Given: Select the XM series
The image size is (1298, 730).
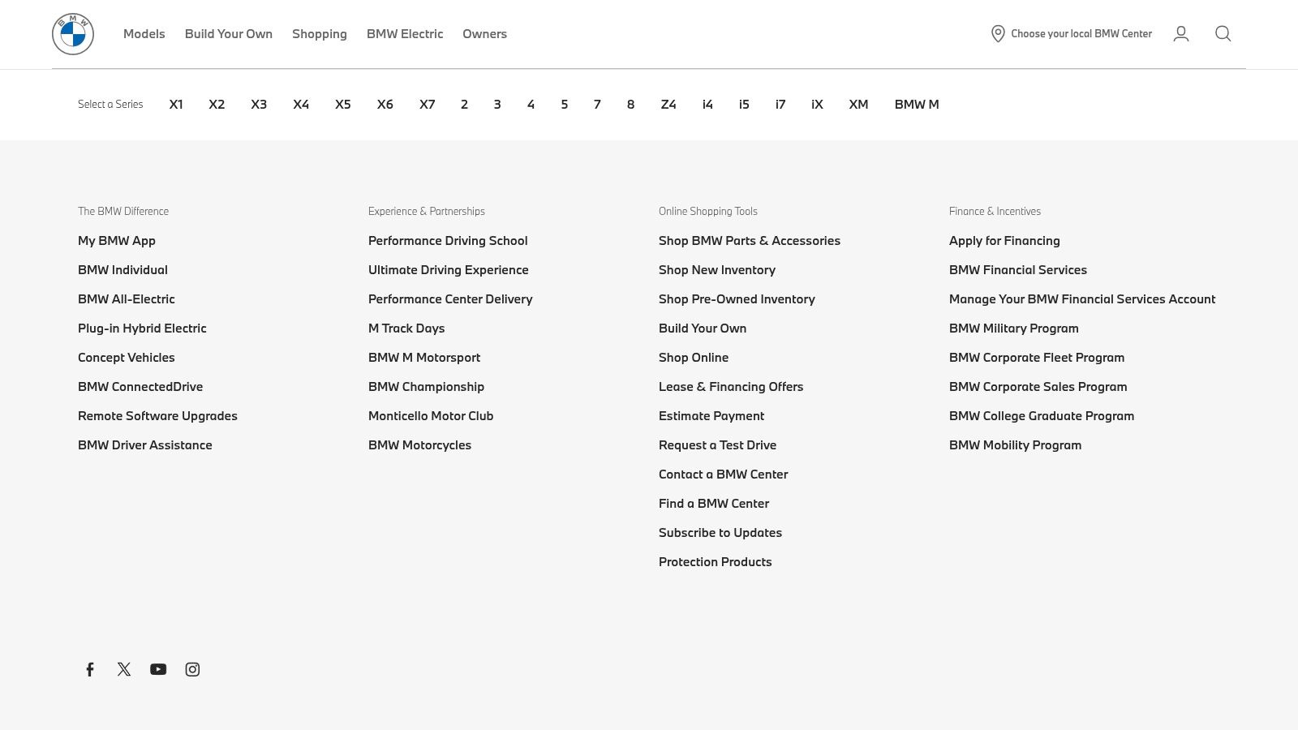Looking at the screenshot, I should 858,105.
